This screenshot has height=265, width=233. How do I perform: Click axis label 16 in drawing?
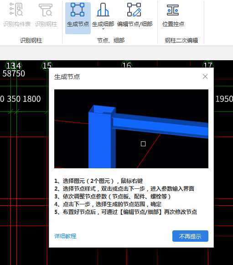[127, 65]
